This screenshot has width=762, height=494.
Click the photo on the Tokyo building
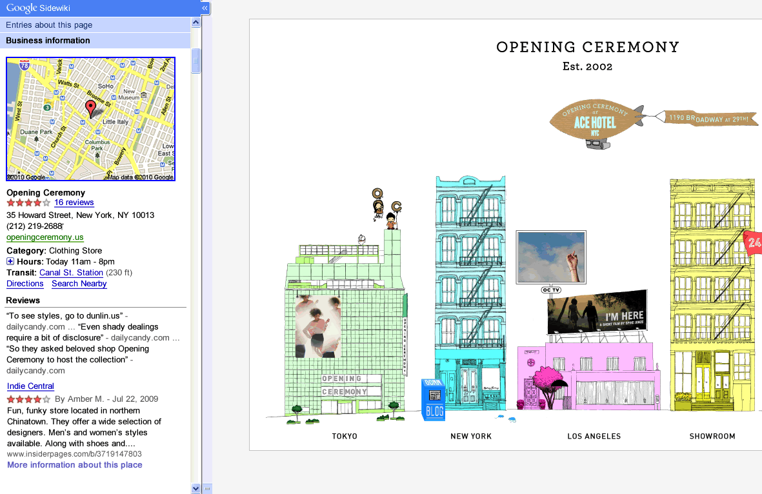click(318, 327)
